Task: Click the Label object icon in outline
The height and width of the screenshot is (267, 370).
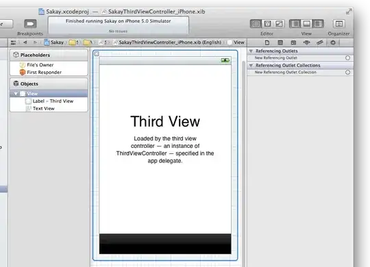Action: (x=28, y=101)
